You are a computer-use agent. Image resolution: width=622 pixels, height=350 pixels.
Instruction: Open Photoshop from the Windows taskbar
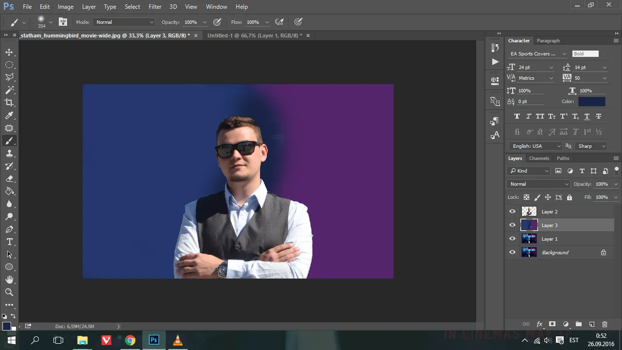coord(154,340)
